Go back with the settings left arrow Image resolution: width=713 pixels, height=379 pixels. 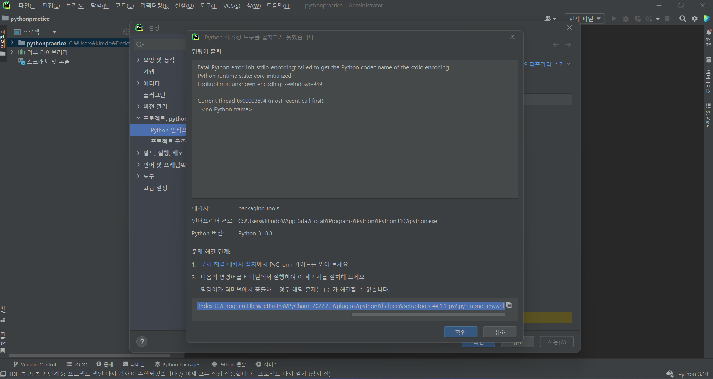556,45
